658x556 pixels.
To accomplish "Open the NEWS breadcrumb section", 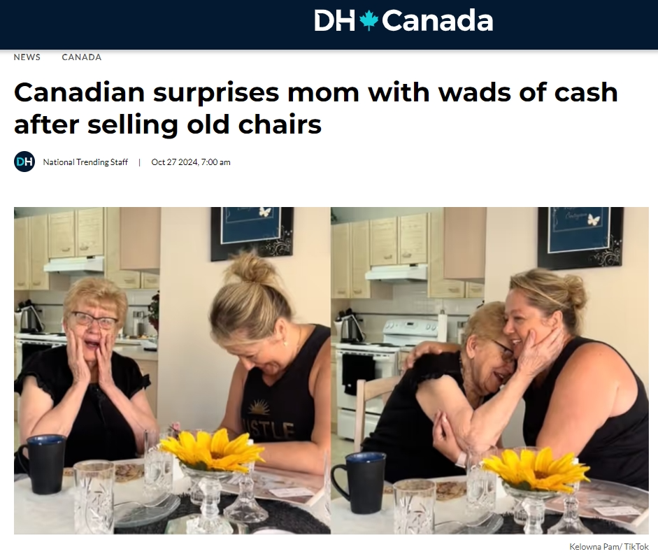I will tap(27, 57).
